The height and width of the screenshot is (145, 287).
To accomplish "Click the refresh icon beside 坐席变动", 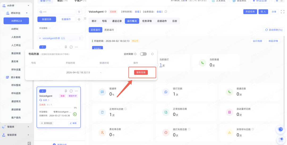I will point(166,12).
